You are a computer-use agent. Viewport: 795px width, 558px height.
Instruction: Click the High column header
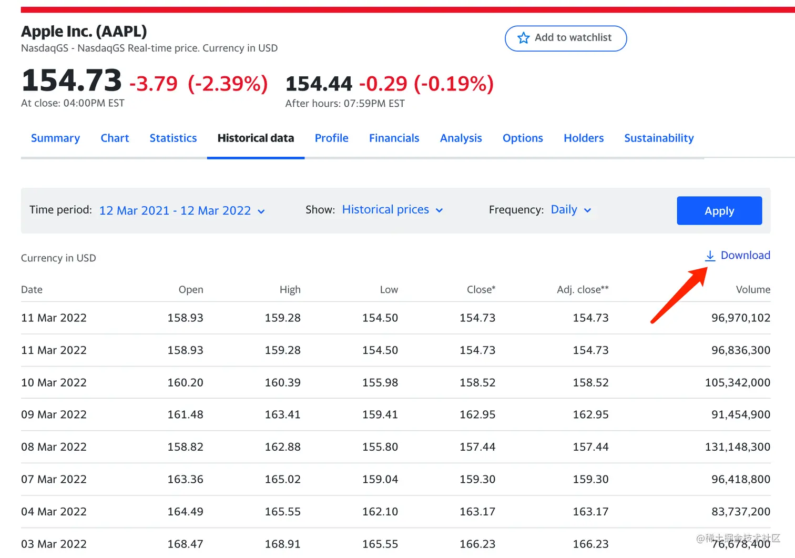(x=290, y=289)
